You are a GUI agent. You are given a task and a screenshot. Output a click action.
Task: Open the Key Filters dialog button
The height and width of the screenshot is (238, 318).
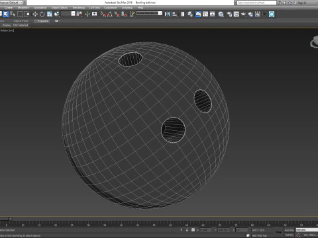(310, 235)
